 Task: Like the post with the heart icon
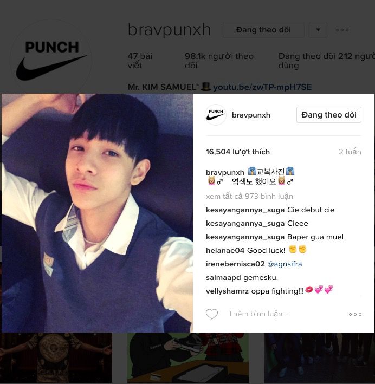coord(212,314)
